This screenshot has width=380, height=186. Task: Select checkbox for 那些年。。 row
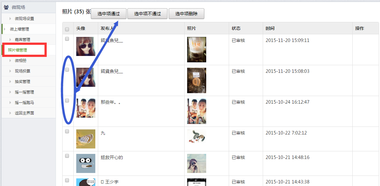(x=67, y=100)
